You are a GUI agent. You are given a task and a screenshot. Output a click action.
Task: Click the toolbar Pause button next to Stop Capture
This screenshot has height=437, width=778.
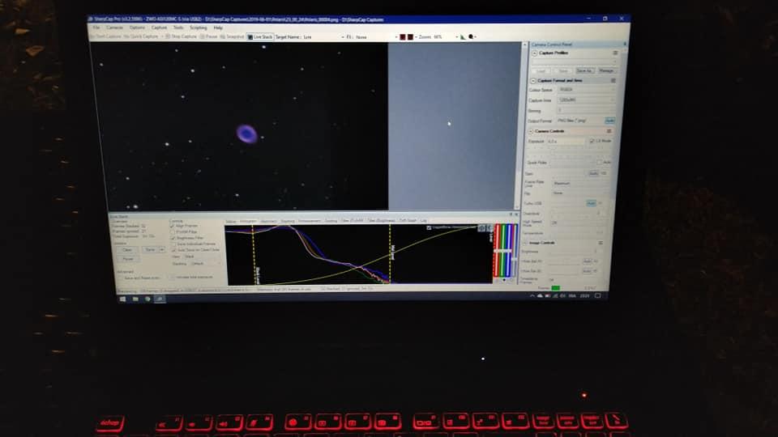point(209,36)
